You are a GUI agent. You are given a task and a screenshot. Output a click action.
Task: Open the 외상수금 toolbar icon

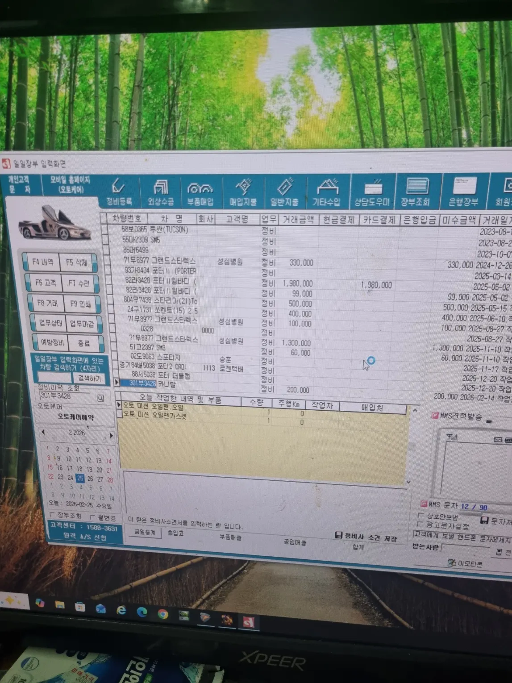[x=161, y=193]
